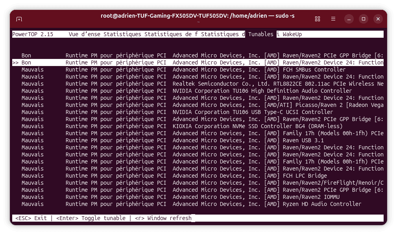Image resolution: width=397 pixels, height=235 pixels.
Task: Minimize the terminal window
Action: 349,19
